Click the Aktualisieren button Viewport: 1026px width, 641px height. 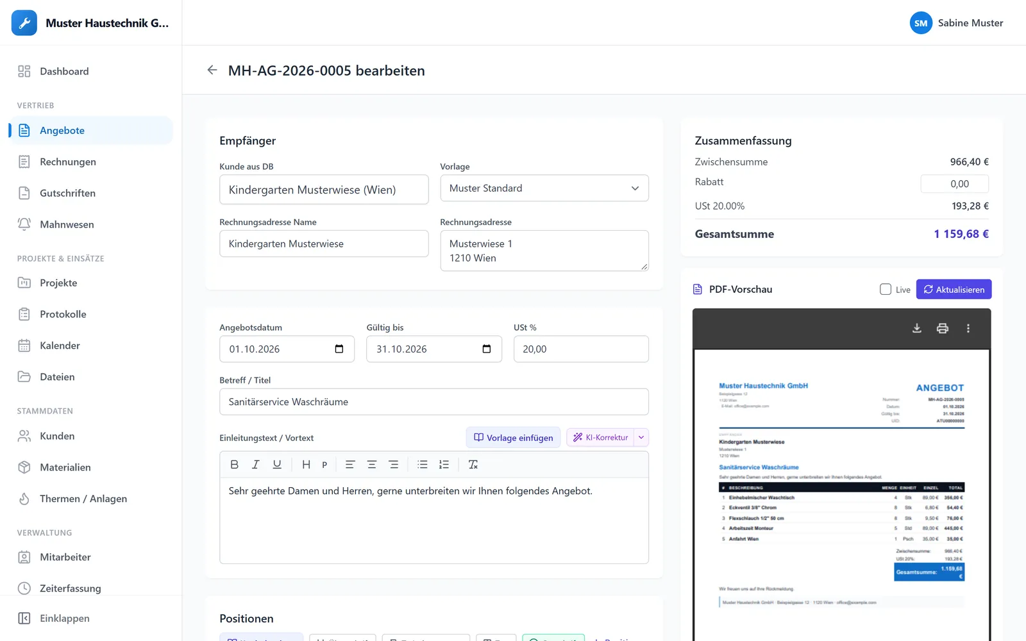(954, 289)
